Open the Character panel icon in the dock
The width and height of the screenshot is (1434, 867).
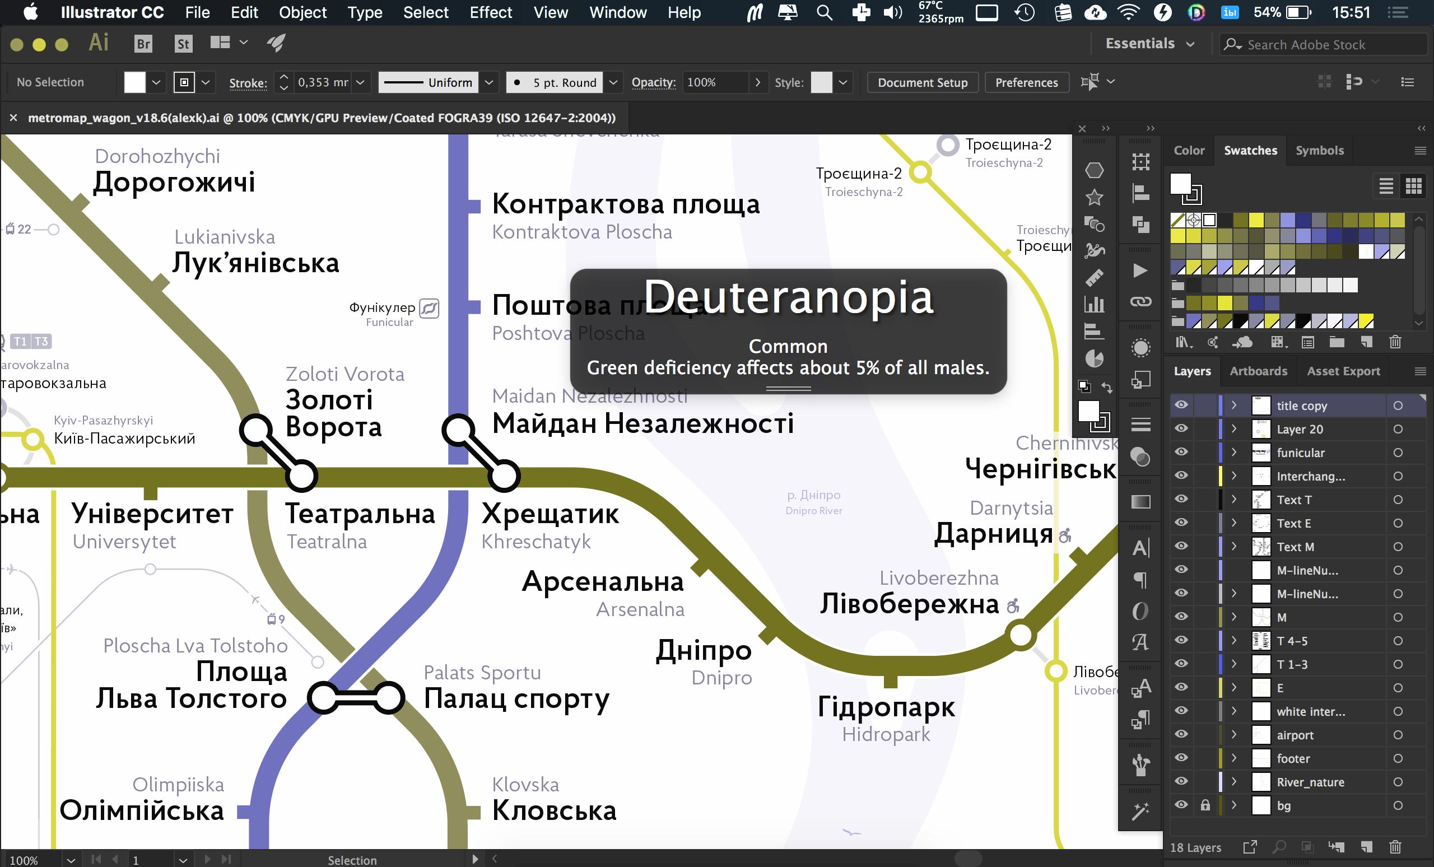tap(1140, 548)
